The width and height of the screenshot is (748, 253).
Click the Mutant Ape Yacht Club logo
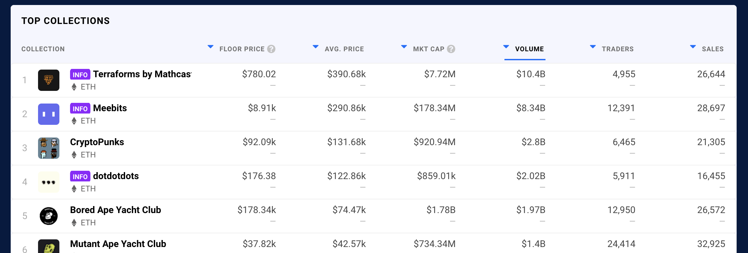pyautogui.click(x=49, y=246)
